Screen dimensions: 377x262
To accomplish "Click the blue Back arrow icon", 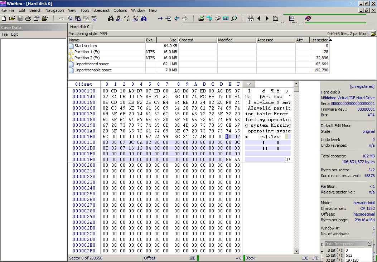I will click(x=177, y=18).
